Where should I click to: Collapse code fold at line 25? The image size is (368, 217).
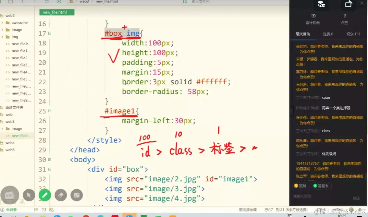50,111
